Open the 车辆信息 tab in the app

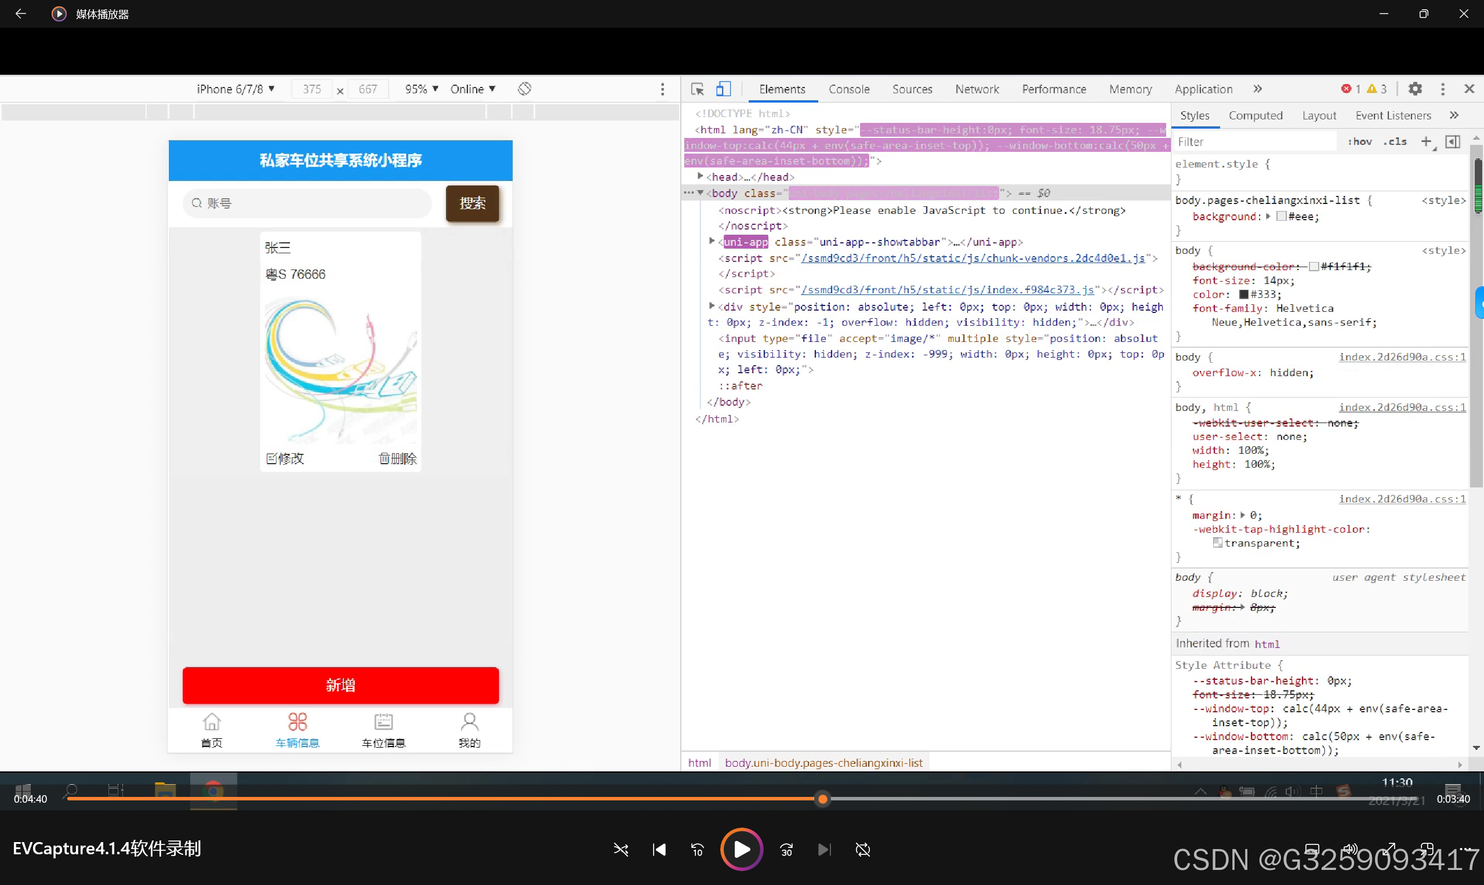297,730
